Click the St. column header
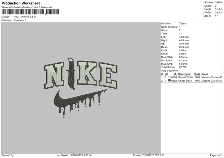The image size is (224, 158). click(x=175, y=74)
